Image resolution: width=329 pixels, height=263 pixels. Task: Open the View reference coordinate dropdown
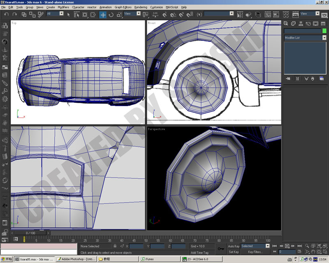click(x=132, y=14)
